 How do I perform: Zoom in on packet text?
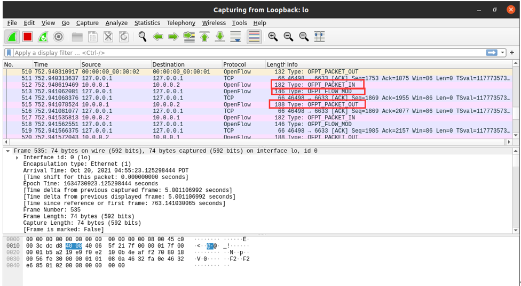tap(273, 37)
